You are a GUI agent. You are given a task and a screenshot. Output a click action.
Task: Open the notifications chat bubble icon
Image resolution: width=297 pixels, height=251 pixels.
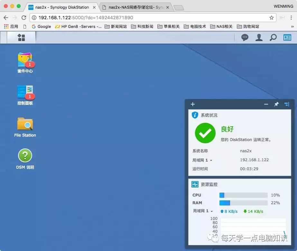[x=245, y=38]
